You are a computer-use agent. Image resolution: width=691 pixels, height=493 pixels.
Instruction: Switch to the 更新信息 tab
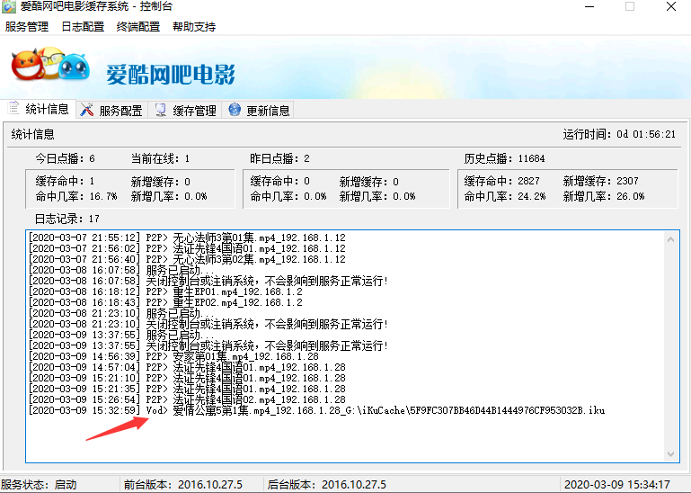pos(259,111)
